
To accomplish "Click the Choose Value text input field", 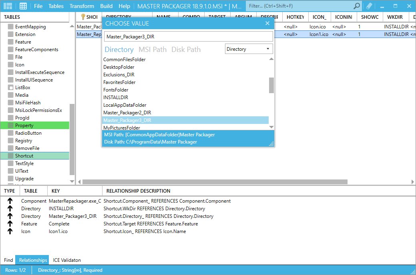I will click(188, 36).
